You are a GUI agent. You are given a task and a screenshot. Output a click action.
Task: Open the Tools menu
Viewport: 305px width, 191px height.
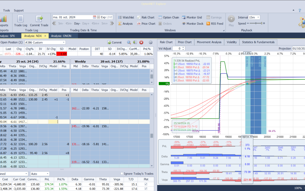[6, 10]
